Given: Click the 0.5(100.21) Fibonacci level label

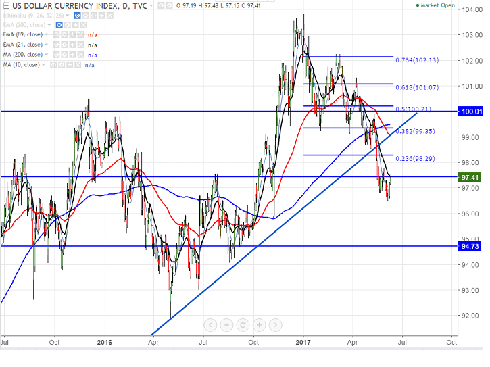Looking at the screenshot, I should pyautogui.click(x=413, y=109).
